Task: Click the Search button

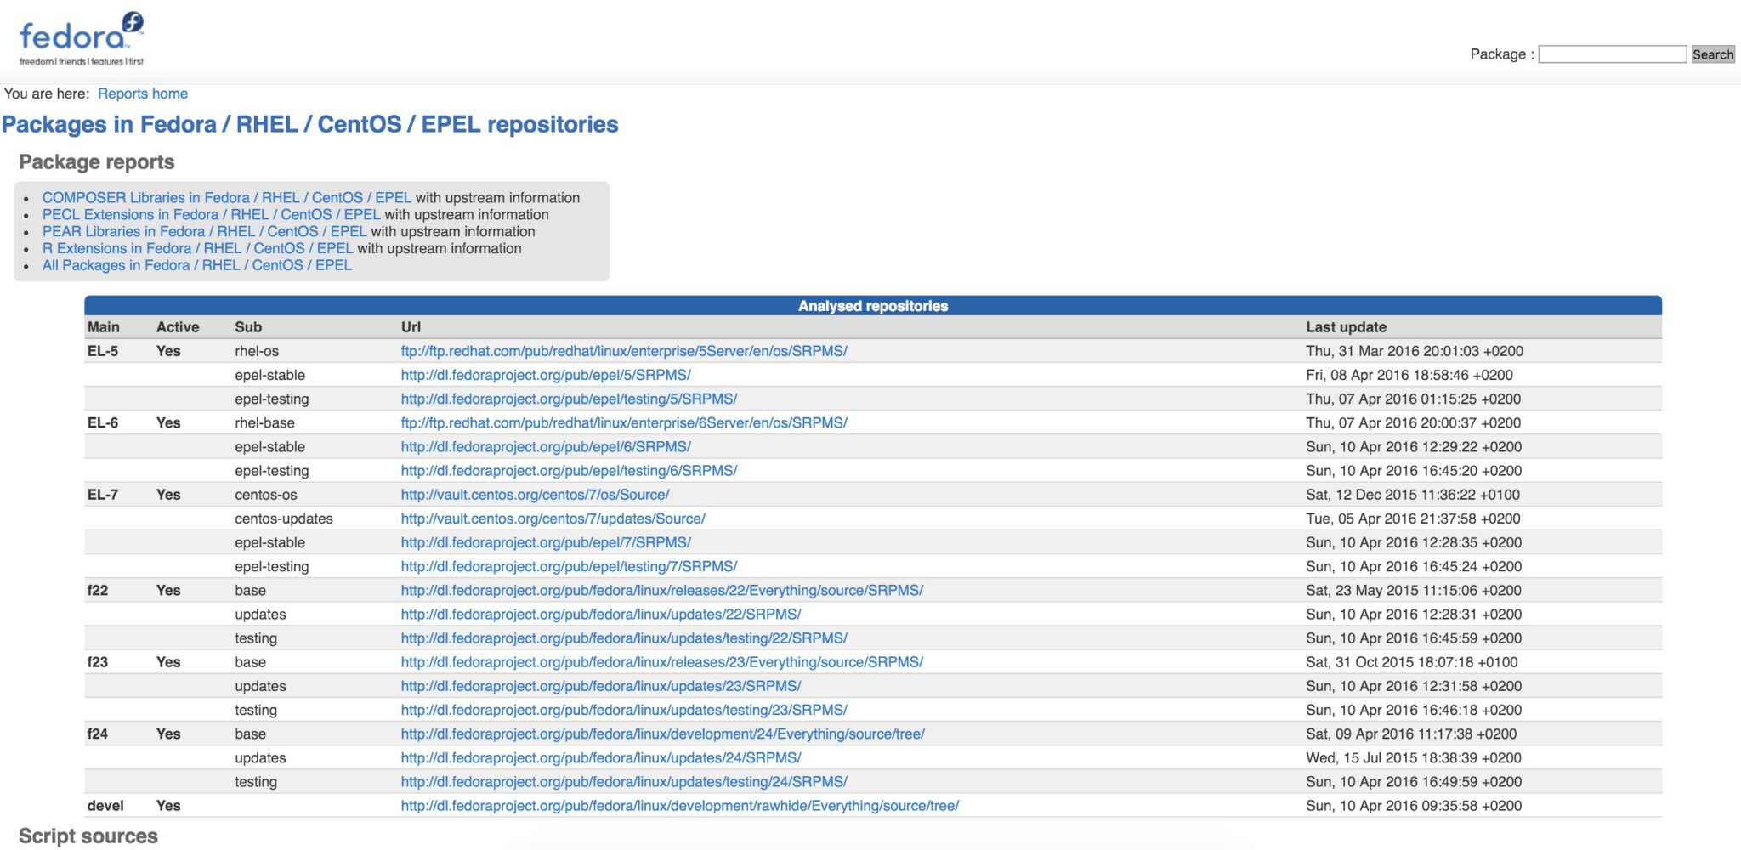Action: [x=1713, y=54]
